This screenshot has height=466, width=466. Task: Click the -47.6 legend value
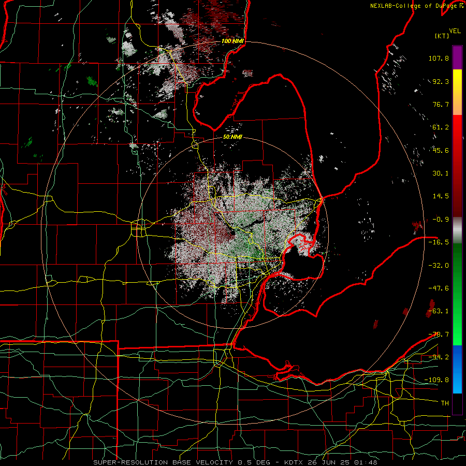coord(439,288)
